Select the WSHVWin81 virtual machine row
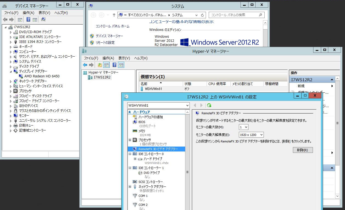This screenshot has height=210, width=345. [x=213, y=89]
